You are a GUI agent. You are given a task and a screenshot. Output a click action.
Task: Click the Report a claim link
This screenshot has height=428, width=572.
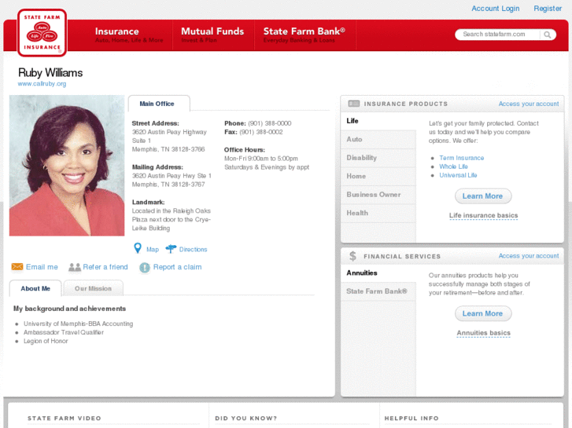pos(177,267)
